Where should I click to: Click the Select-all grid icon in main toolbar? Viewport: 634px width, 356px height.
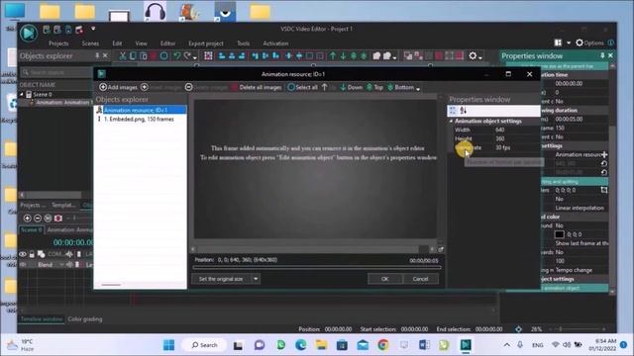tap(208, 55)
